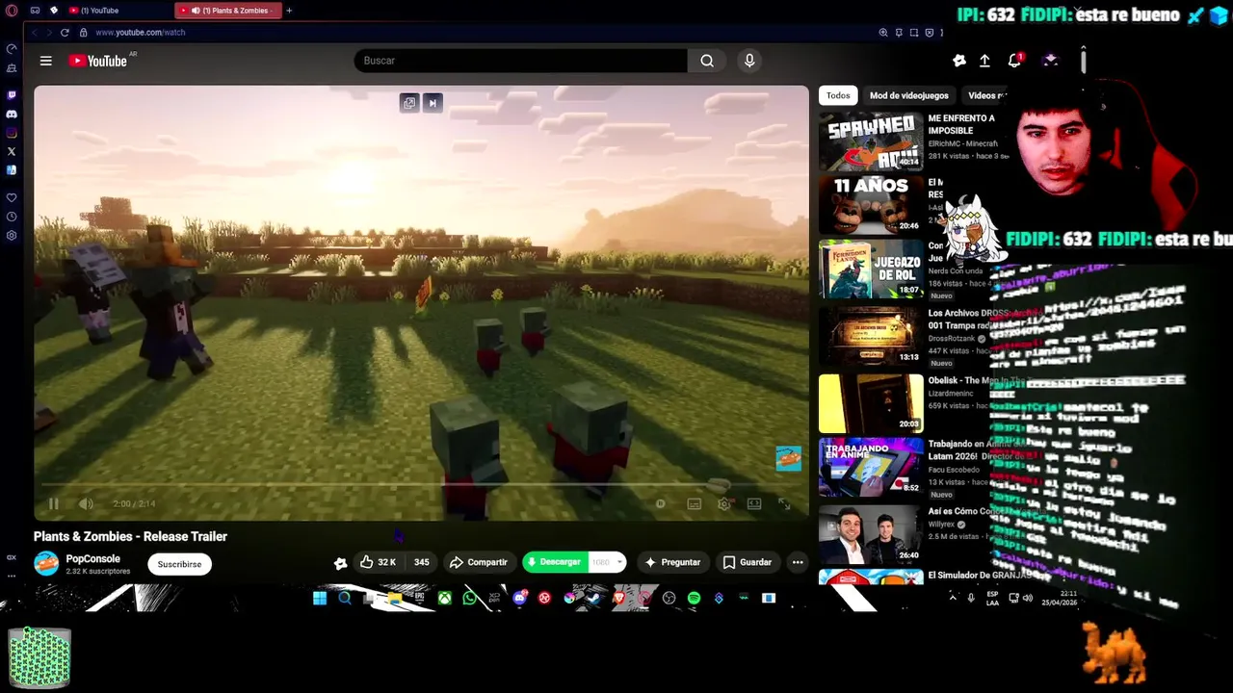Toggle subtitles in the player controls
This screenshot has width=1233, height=693.
[x=694, y=503]
